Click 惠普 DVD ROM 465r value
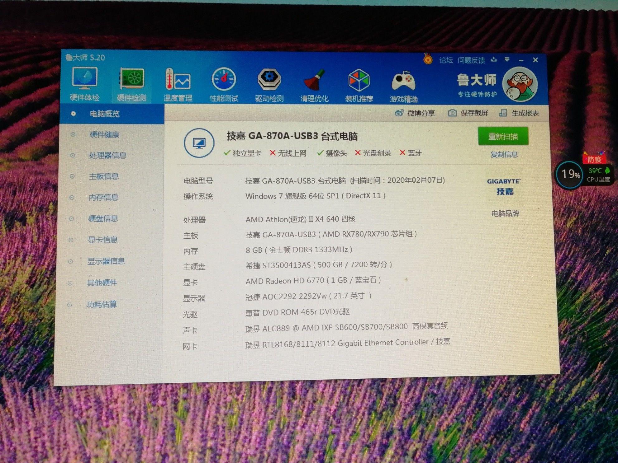 click(x=297, y=312)
